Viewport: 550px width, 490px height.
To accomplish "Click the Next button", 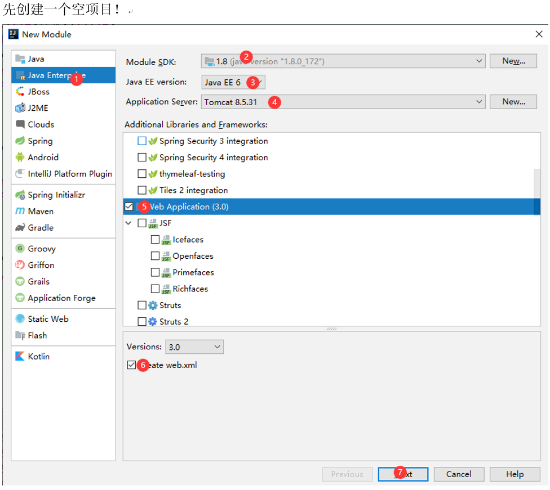I will coord(403,474).
